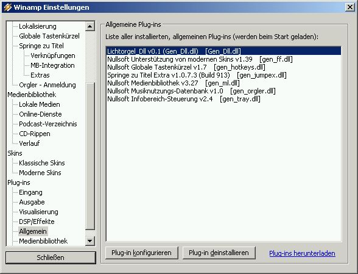Close the Winamp Einstellungen window
358x274 pixels.
pos(349,7)
